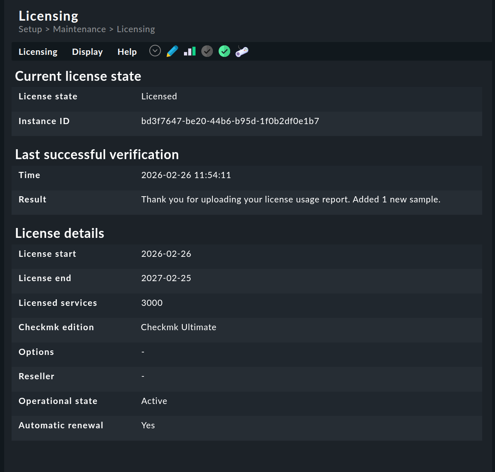
Task: Open the Licensing menu
Action: [38, 52]
